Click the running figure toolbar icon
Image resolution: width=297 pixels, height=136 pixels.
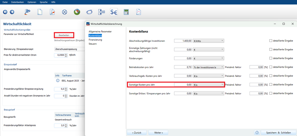(27, 12)
